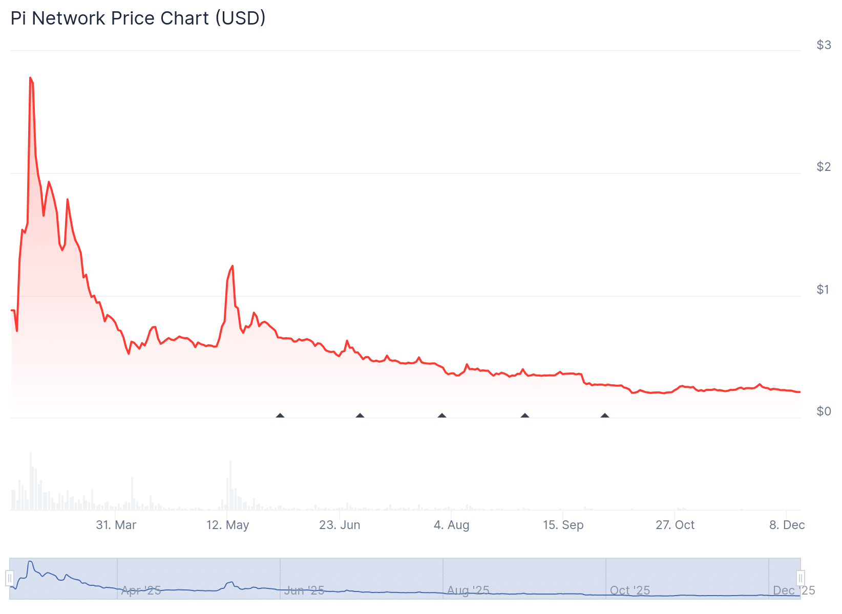The width and height of the screenshot is (842, 614).
Task: Click the "23. Jun" date label
Action: coord(340,525)
